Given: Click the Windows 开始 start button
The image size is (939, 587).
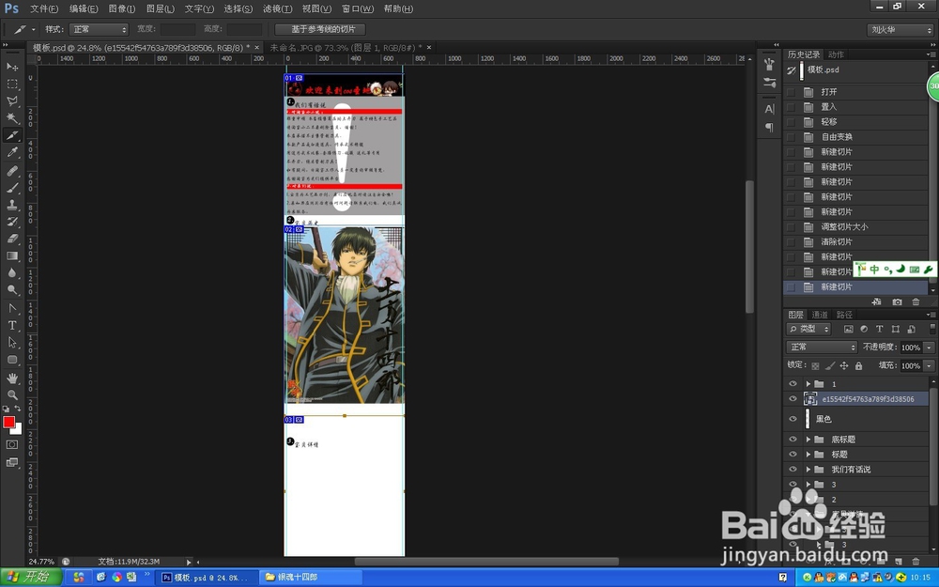Looking at the screenshot, I should [x=30, y=577].
